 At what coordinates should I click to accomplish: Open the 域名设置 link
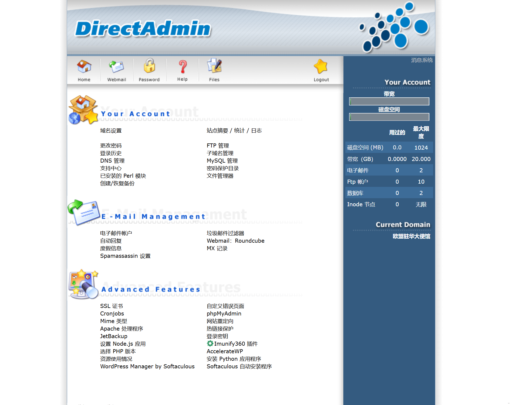click(x=111, y=131)
